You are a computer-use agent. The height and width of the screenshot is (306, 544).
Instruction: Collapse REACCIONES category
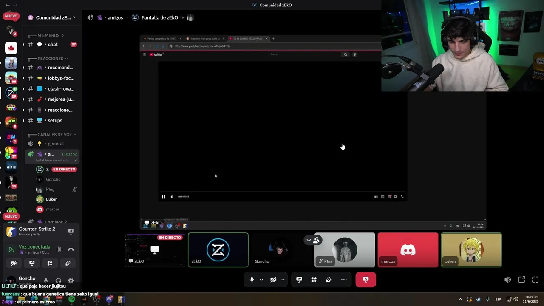52,59
